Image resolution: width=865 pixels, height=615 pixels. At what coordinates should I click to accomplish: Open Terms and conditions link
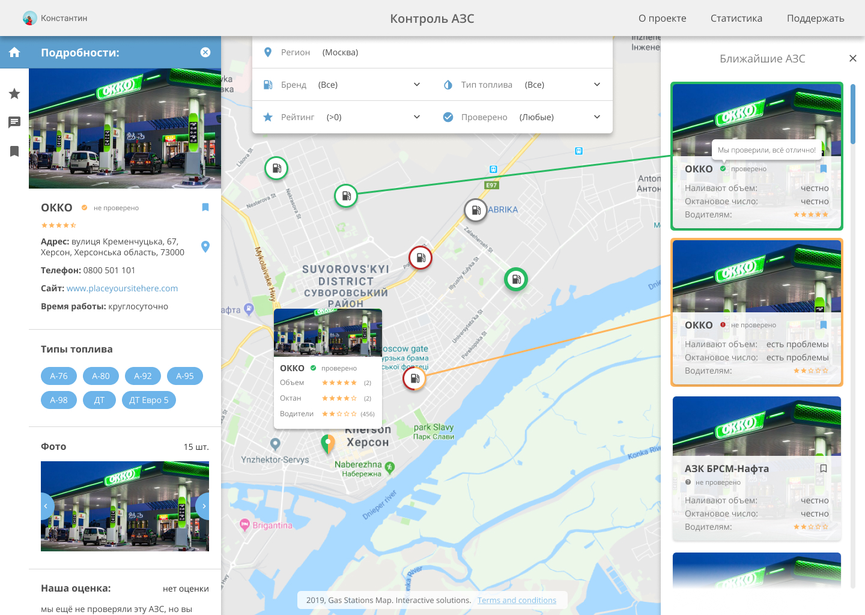(x=517, y=600)
